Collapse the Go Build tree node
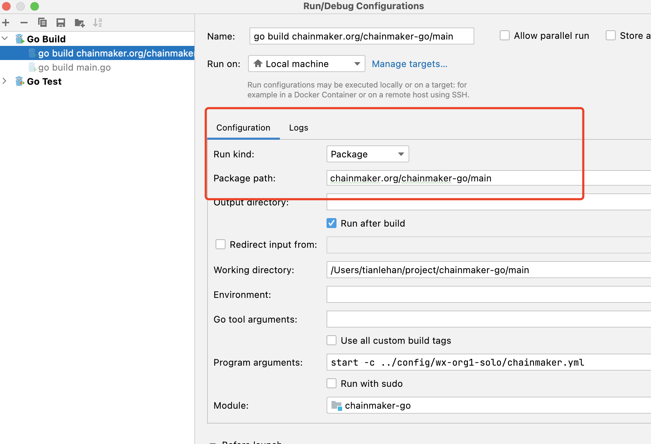 [x=5, y=38]
